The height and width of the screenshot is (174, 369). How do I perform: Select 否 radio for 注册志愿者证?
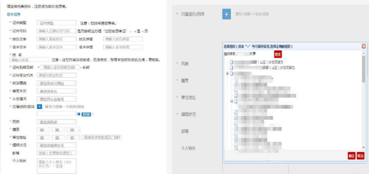tap(143, 31)
